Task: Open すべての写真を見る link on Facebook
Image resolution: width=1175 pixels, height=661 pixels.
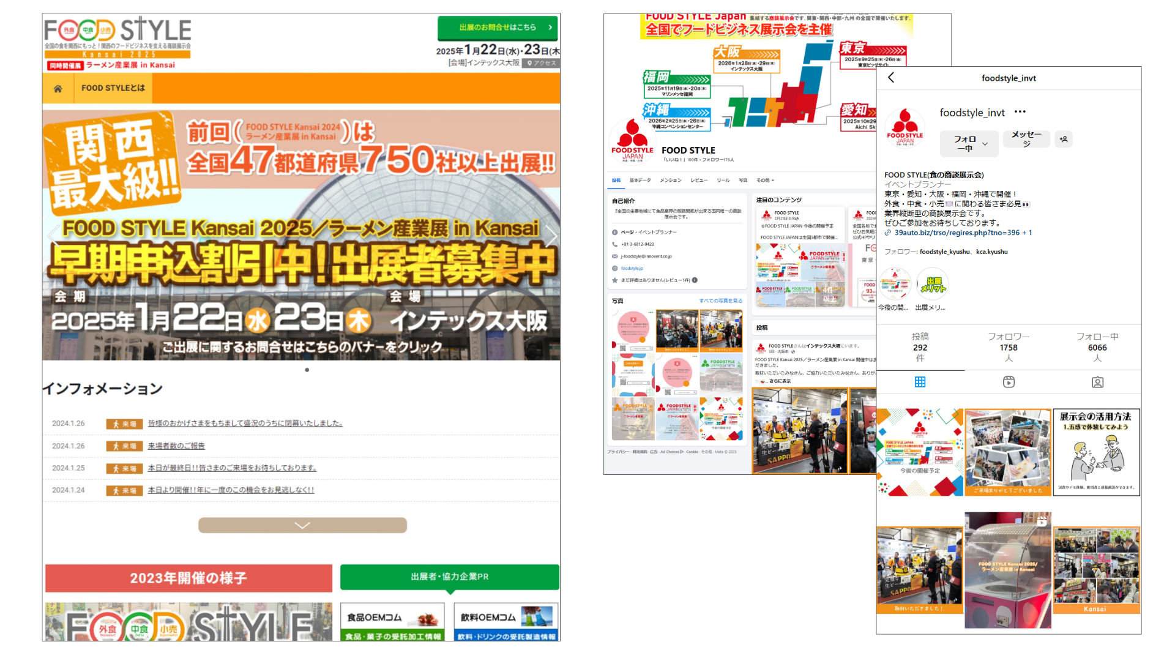Action: click(721, 301)
